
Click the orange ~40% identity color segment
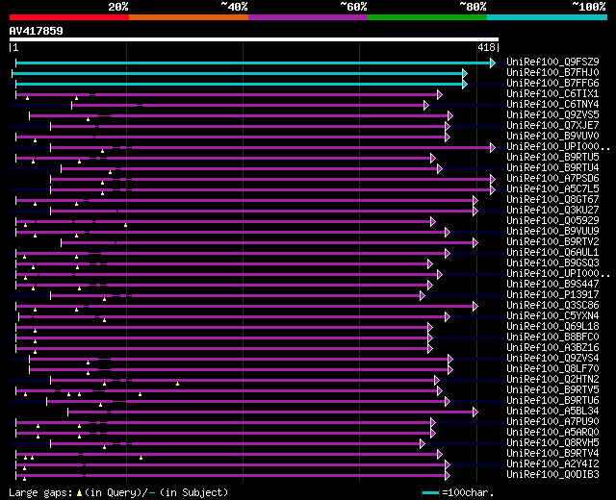click(x=189, y=17)
